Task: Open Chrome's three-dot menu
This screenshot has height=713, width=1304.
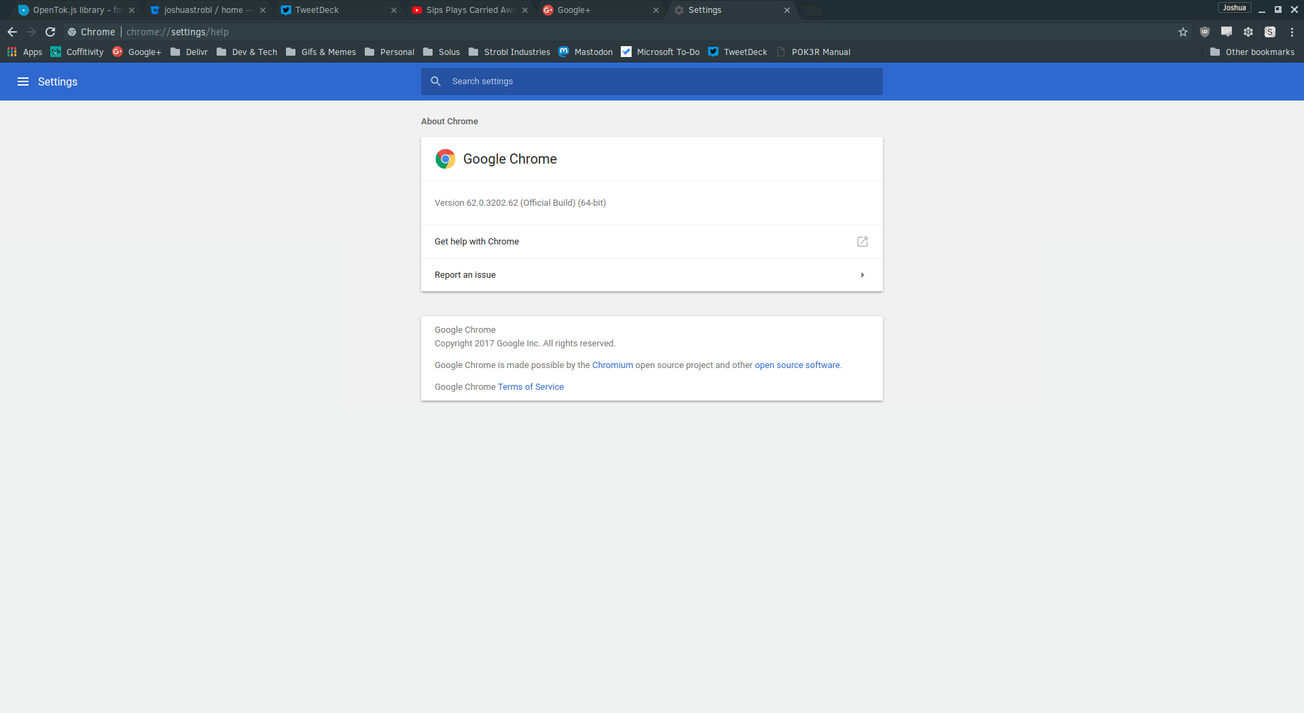Action: pos(1292,32)
